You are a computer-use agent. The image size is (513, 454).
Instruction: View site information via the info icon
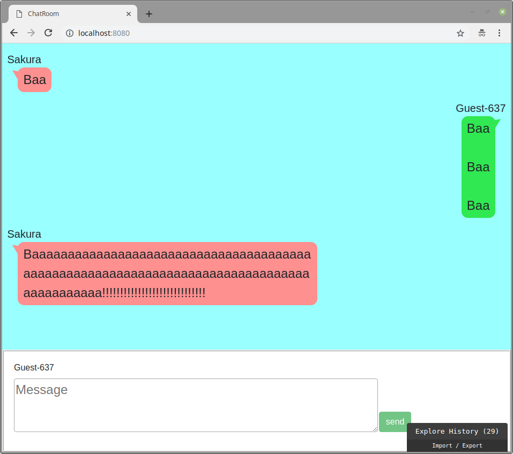point(70,33)
